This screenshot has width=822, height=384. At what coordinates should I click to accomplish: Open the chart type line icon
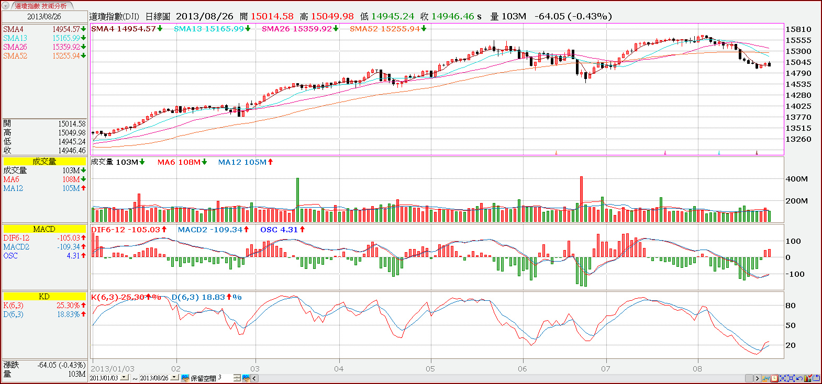(766, 378)
